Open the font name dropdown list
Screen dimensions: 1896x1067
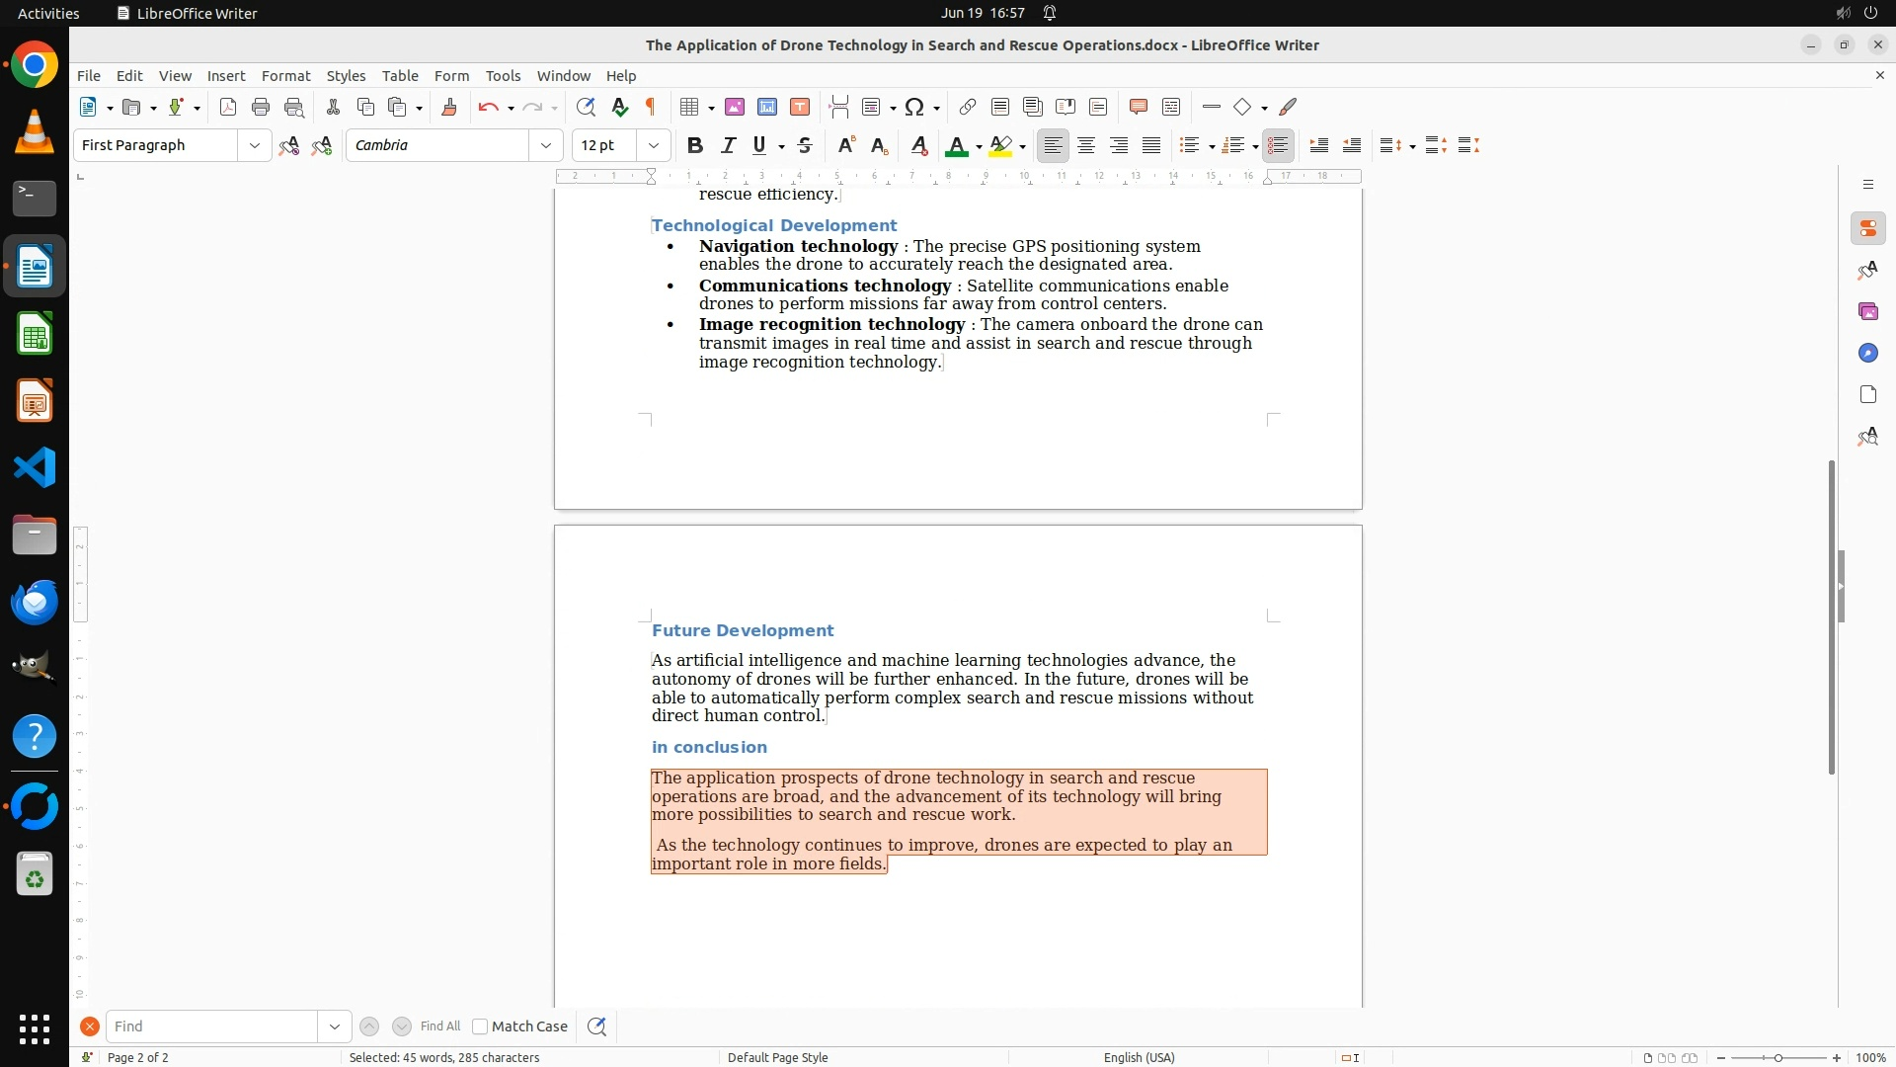click(x=545, y=145)
